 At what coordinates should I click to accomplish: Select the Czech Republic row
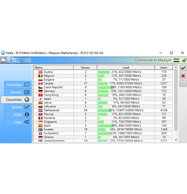pos(103,87)
